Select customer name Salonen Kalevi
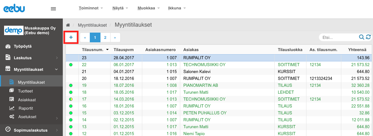The image size is (373, 136). click(x=197, y=71)
